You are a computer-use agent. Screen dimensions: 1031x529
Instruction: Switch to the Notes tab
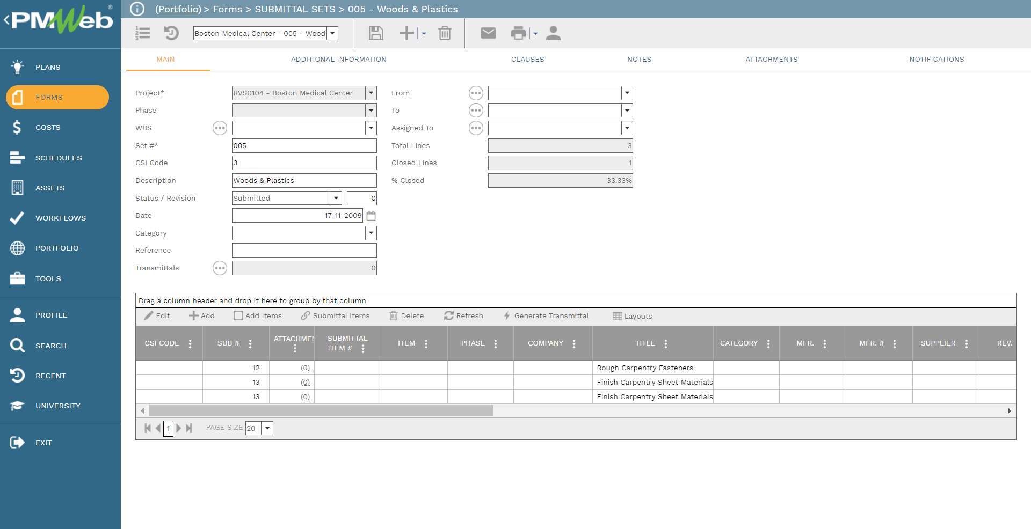(639, 59)
